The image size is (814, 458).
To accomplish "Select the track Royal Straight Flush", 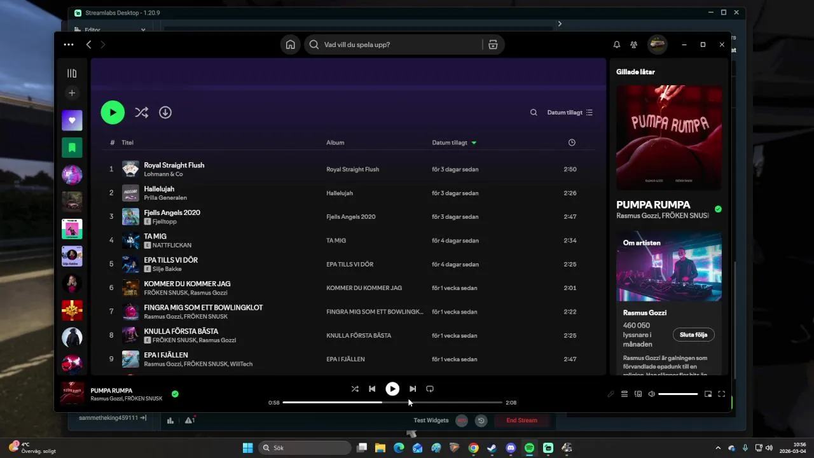I will [174, 165].
